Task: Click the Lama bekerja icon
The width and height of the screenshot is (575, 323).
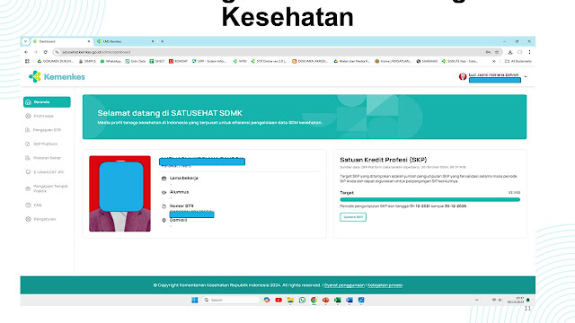Action: (164, 179)
